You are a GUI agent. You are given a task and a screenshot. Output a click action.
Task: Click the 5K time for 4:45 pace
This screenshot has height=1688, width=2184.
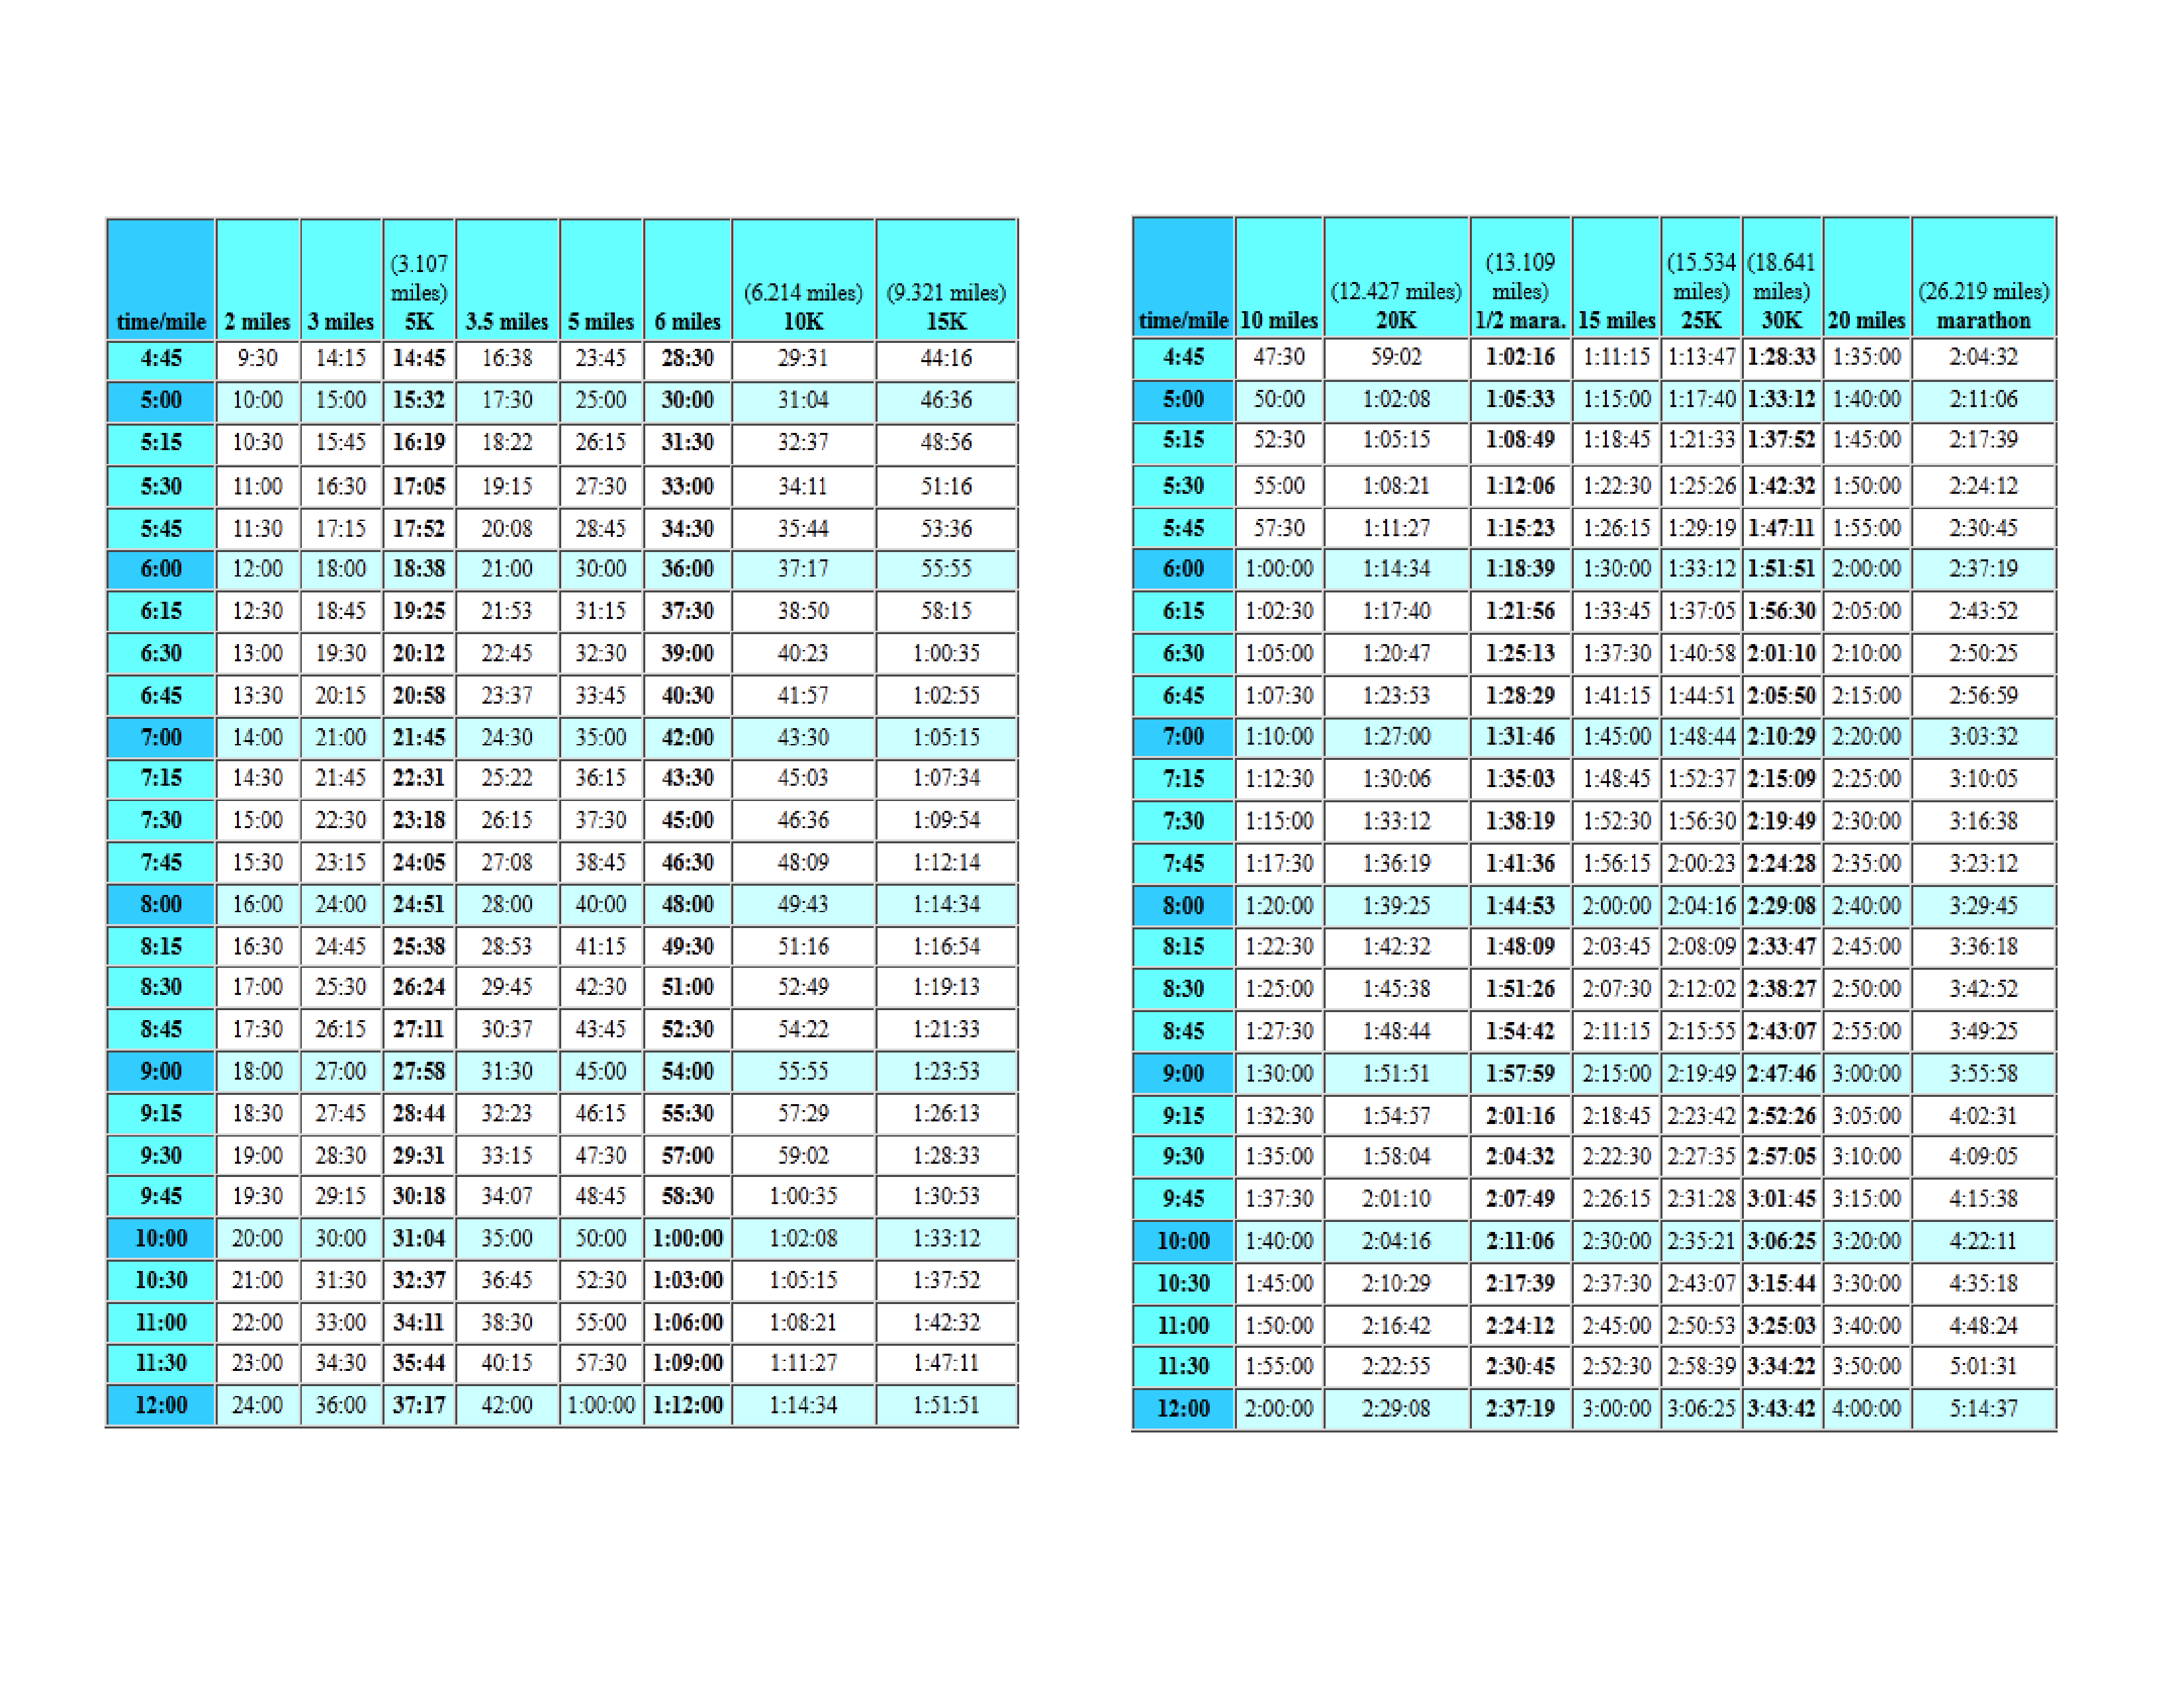coord(418,358)
